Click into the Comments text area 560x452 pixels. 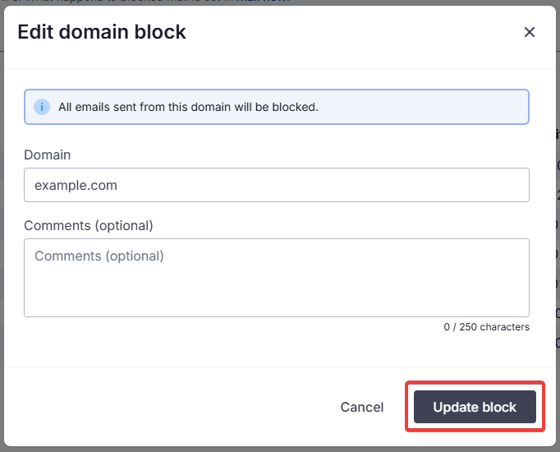click(277, 278)
